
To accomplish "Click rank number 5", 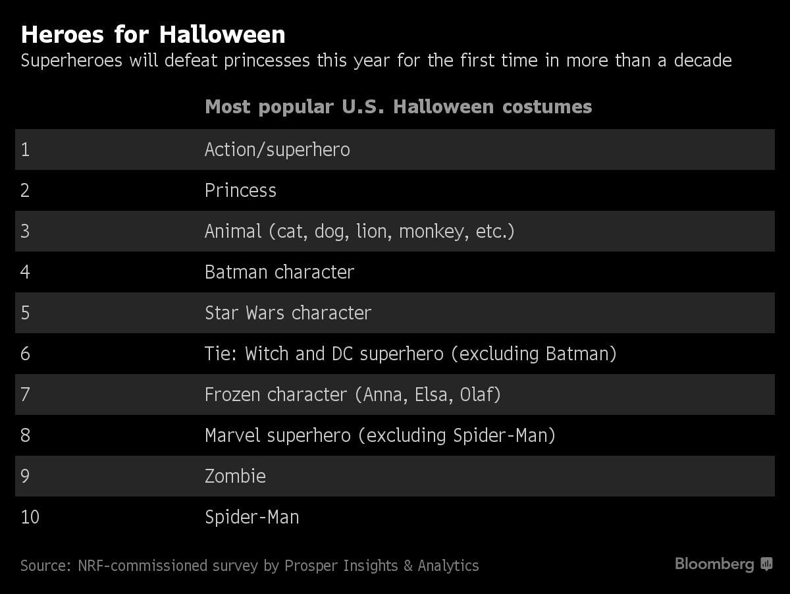I will [25, 313].
